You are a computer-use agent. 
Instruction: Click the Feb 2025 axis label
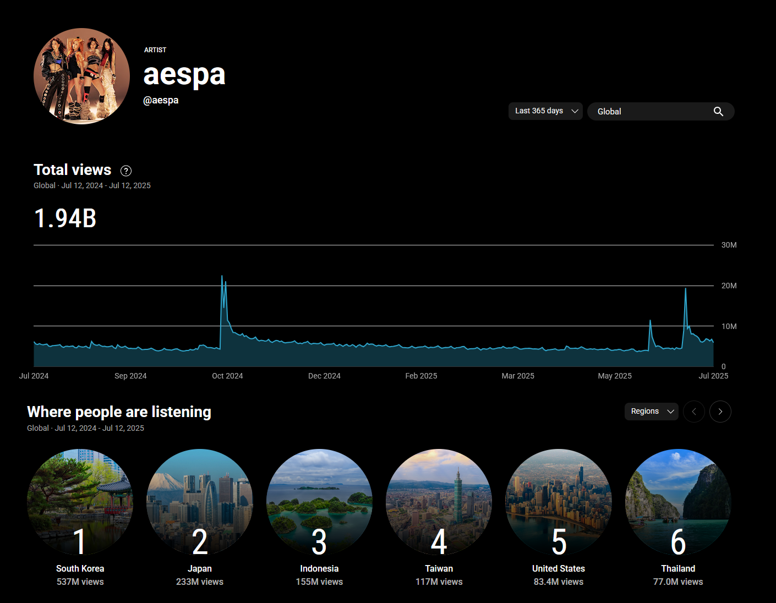pyautogui.click(x=421, y=376)
